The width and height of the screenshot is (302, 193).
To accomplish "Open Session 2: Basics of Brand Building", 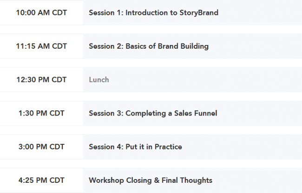I will [149, 46].
